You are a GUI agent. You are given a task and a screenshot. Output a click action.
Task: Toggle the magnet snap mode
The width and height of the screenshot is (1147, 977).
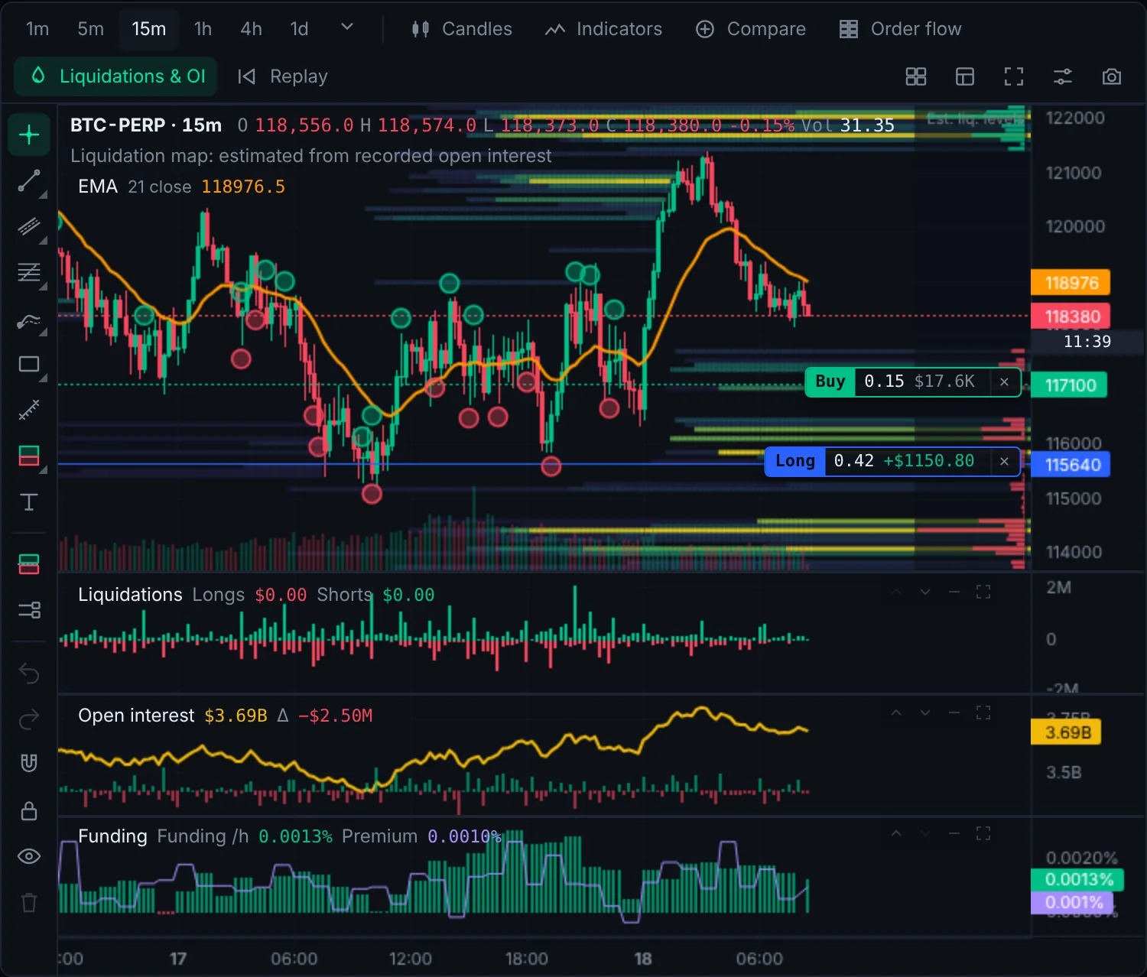pyautogui.click(x=29, y=763)
